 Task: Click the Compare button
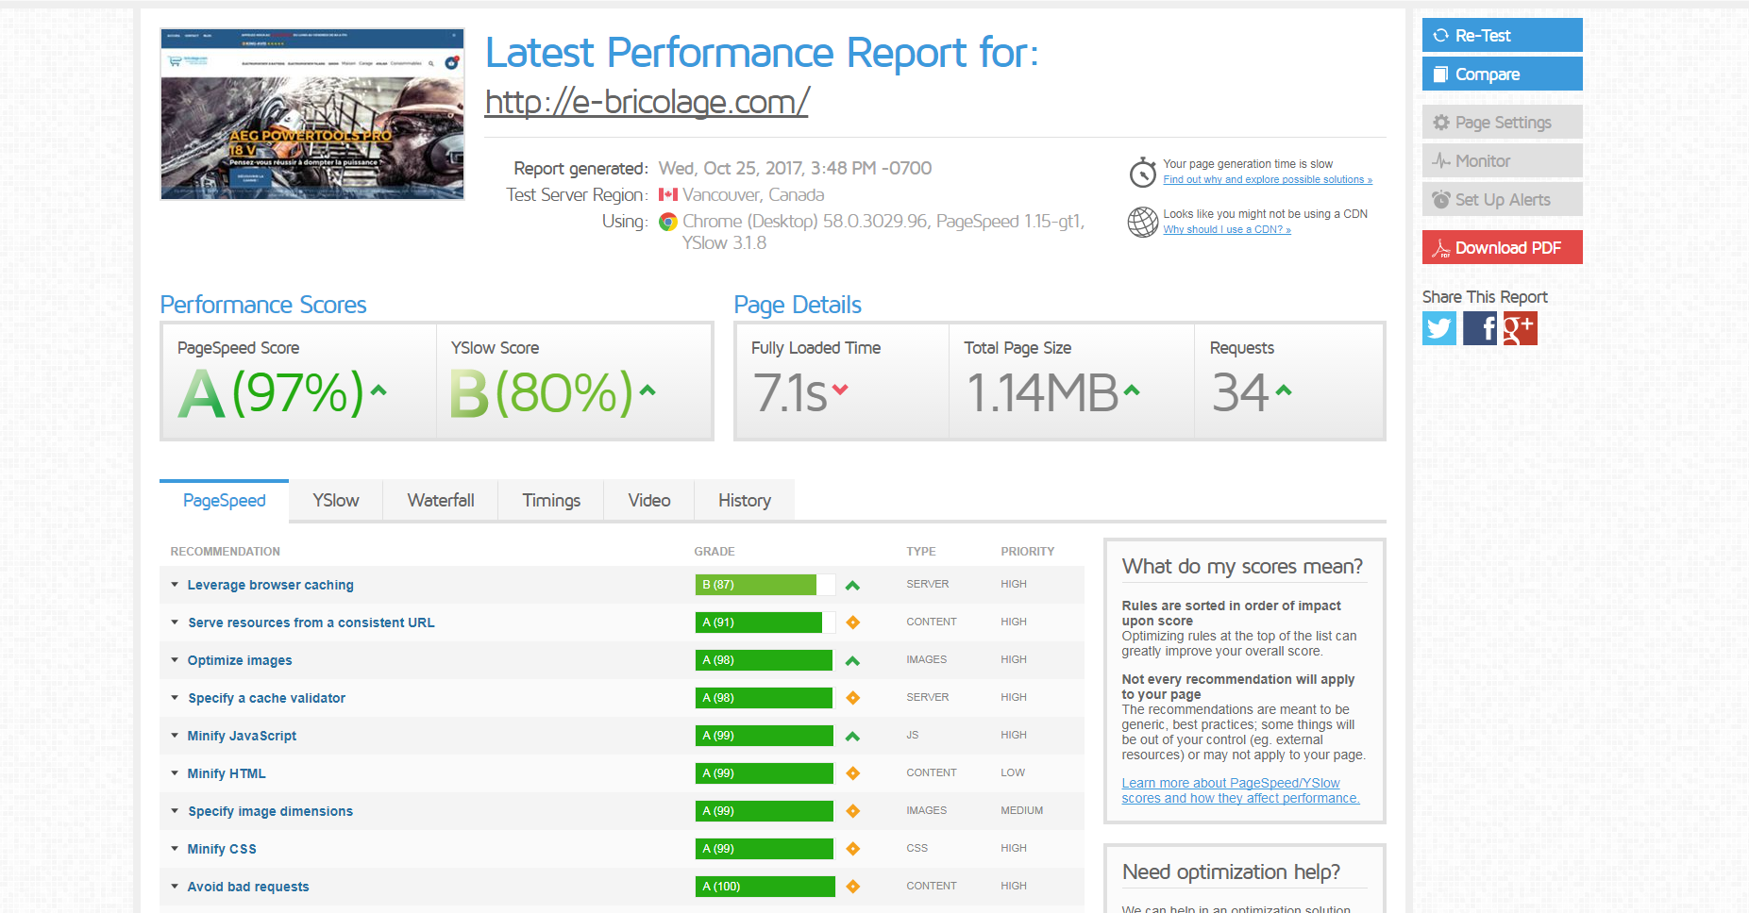(1503, 74)
